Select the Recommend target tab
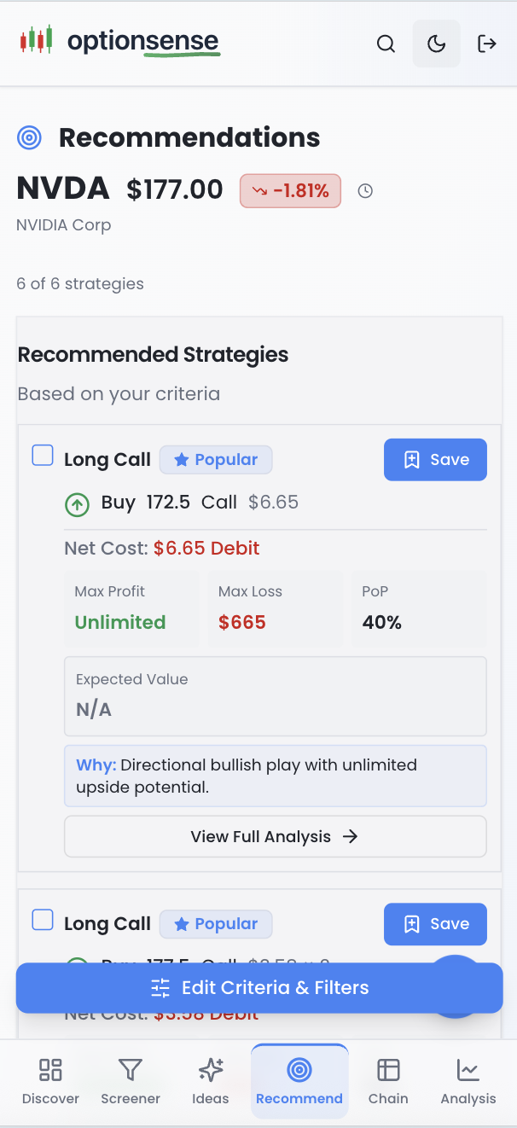517x1128 pixels. 299,1080
